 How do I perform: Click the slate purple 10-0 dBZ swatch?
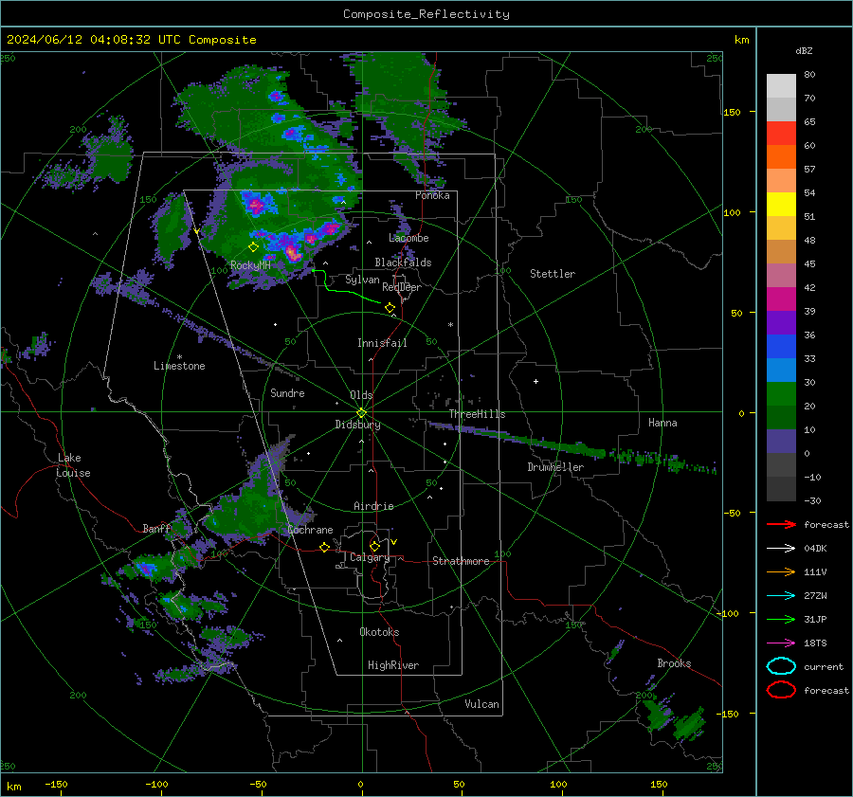point(781,442)
